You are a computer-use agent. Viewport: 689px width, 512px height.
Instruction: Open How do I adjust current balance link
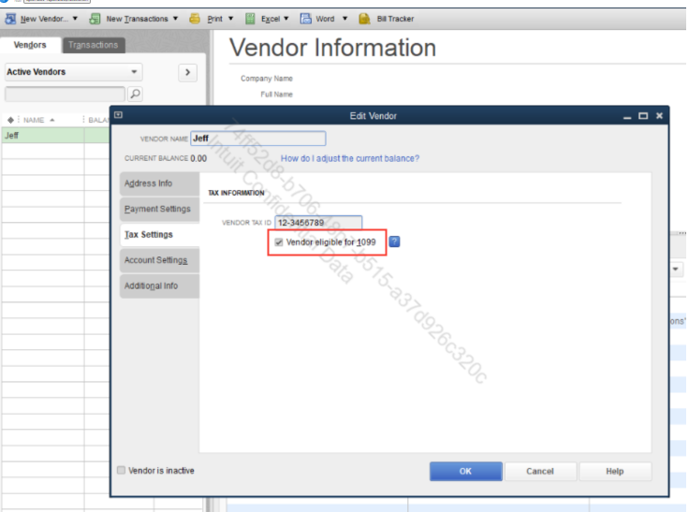pos(350,158)
